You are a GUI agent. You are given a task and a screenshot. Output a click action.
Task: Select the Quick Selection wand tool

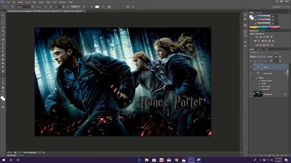[x=3, y=27]
